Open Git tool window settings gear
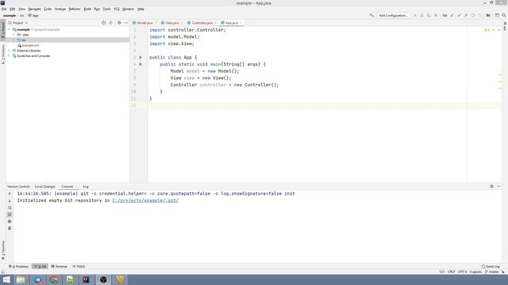The image size is (508, 285). [492, 187]
